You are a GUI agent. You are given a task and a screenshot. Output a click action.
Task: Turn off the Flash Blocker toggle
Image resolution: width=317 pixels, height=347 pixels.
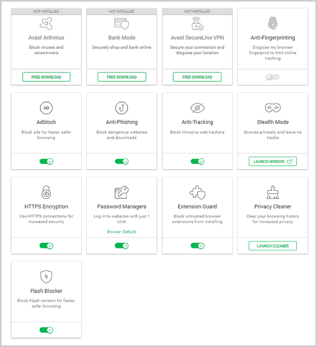point(46,330)
